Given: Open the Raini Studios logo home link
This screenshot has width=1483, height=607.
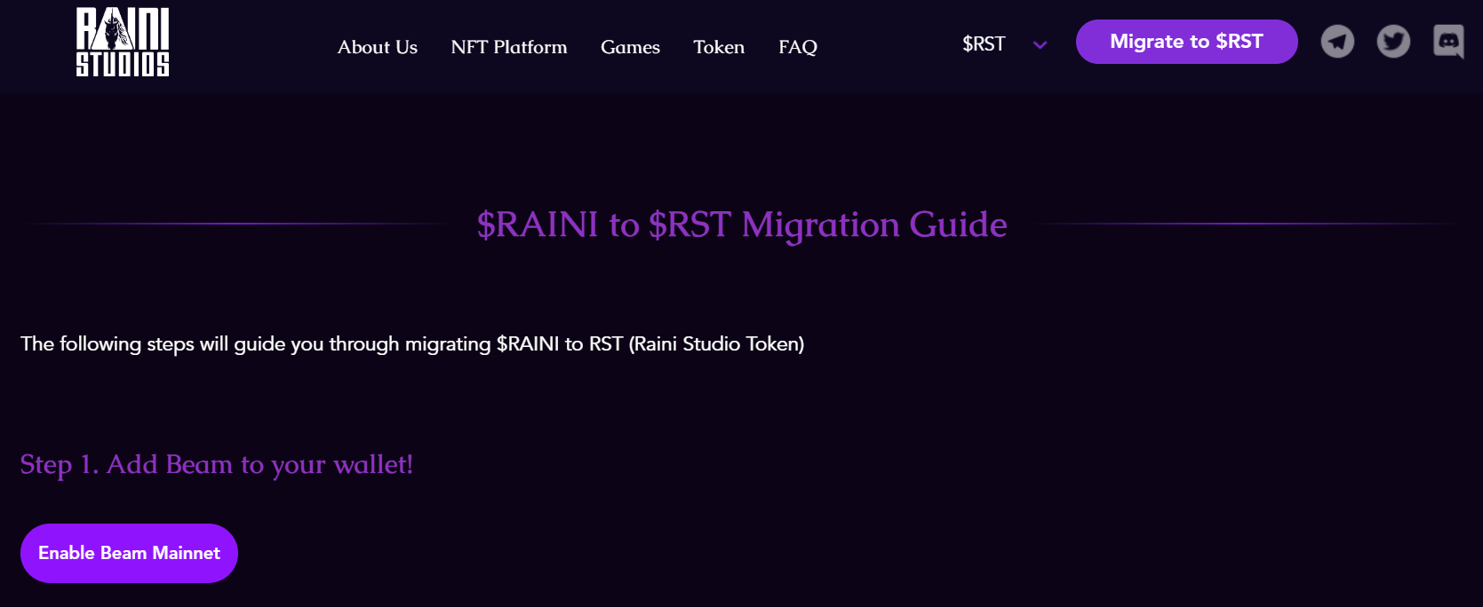Looking at the screenshot, I should pyautogui.click(x=123, y=42).
